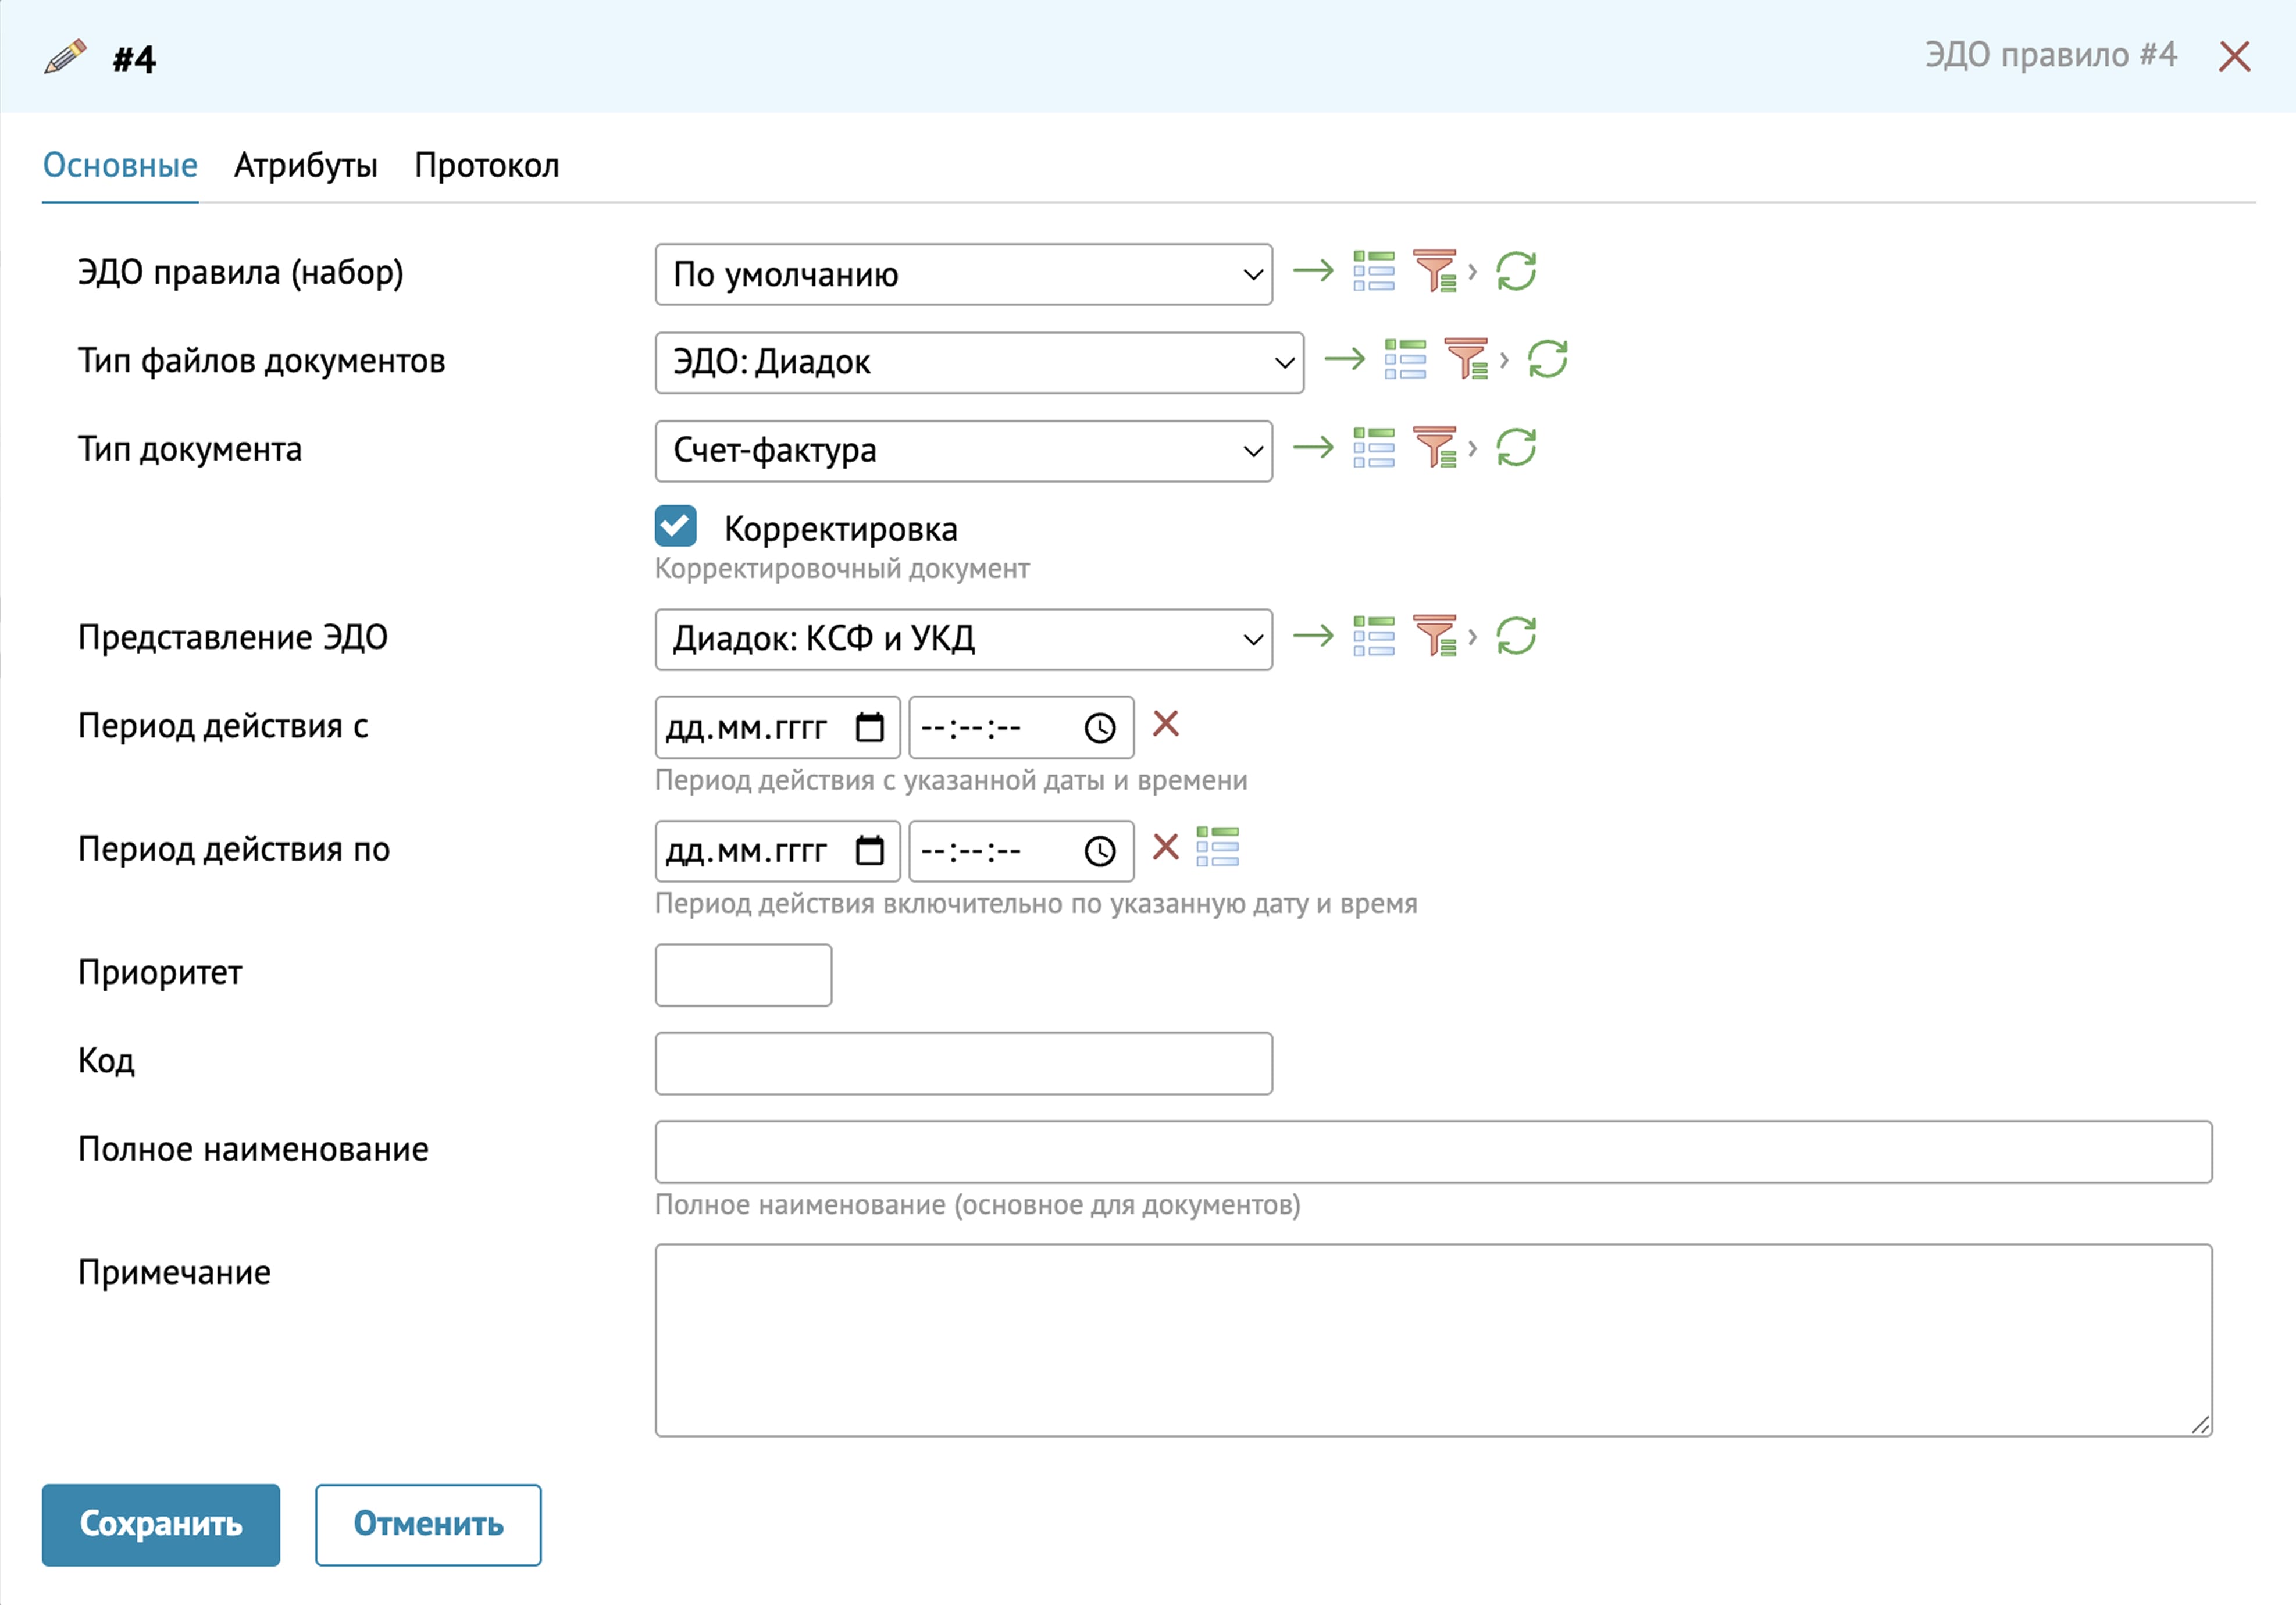
Task: Open calendar picker for Период действия по
Action: tap(870, 851)
